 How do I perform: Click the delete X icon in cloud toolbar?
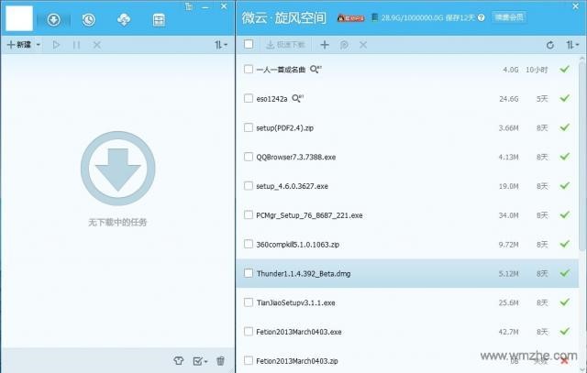[x=363, y=45]
